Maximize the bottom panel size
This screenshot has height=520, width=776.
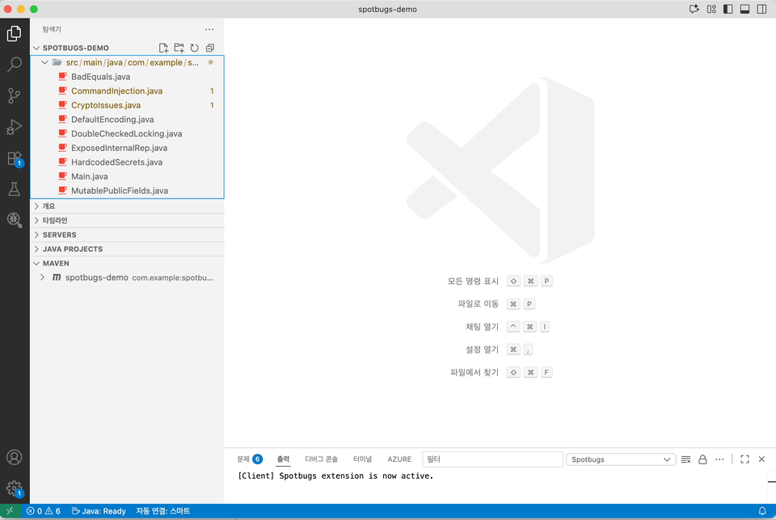744,459
